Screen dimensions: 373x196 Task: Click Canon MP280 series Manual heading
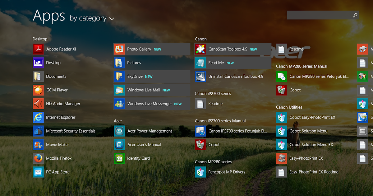(x=302, y=66)
